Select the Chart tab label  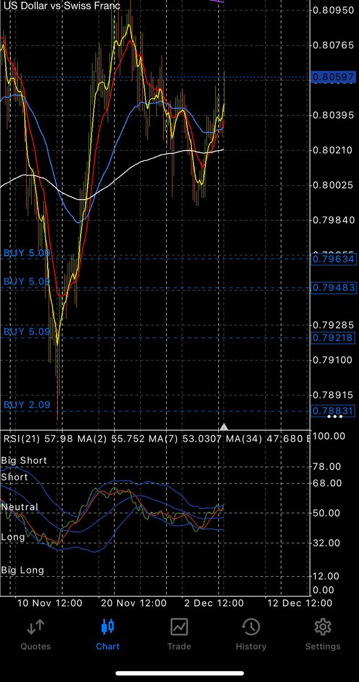click(108, 646)
